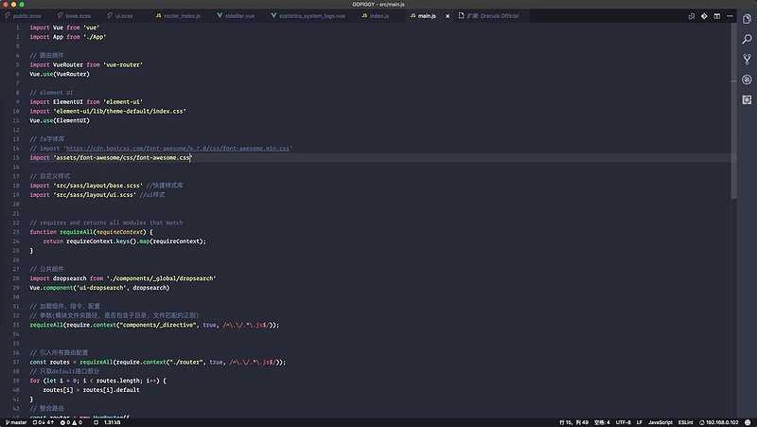Click the vertical scrollbar thumb in editor

pyautogui.click(x=734, y=111)
